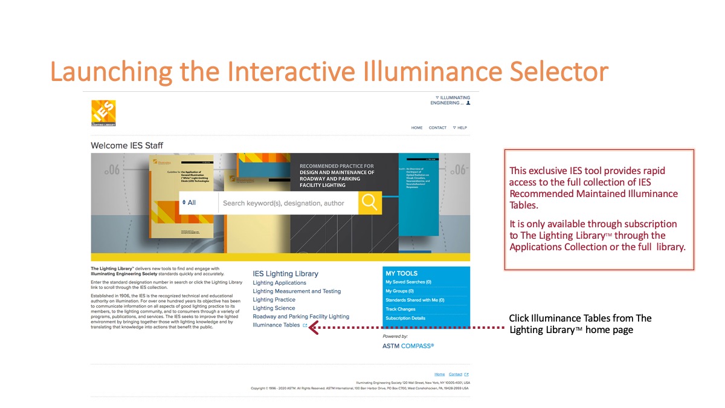This screenshot has height=408, width=725.
Task: Click the external link icon beside Illuminance Tables
Action: point(304,325)
